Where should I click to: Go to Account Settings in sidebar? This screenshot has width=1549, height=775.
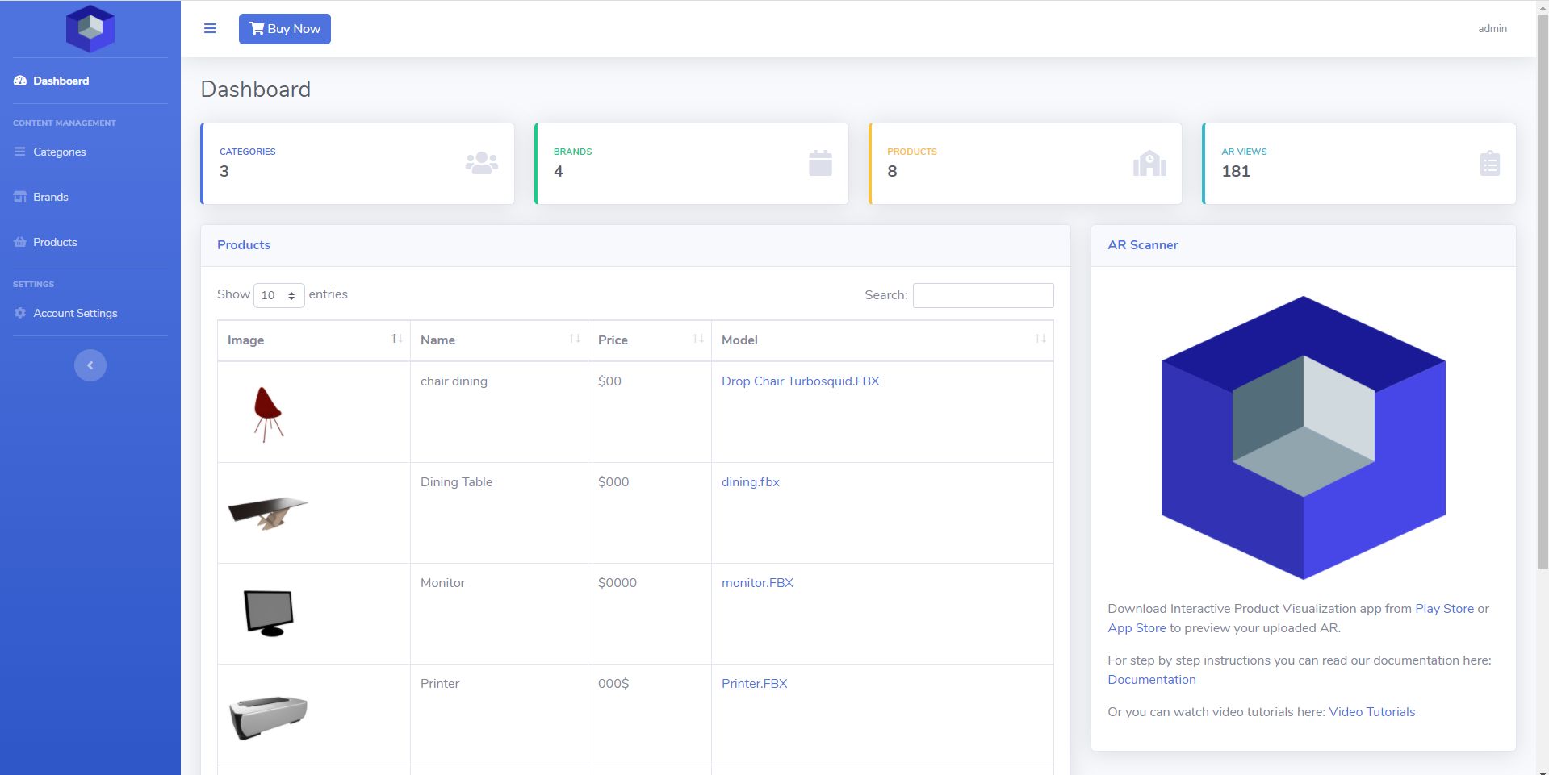coord(74,313)
